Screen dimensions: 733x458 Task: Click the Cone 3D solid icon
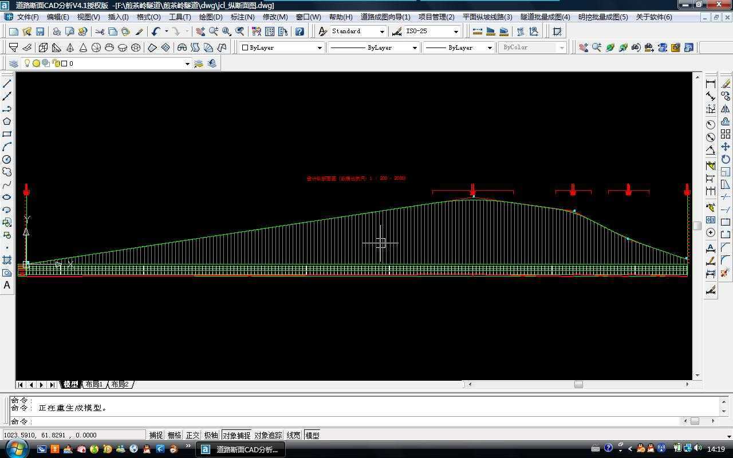[x=83, y=48]
